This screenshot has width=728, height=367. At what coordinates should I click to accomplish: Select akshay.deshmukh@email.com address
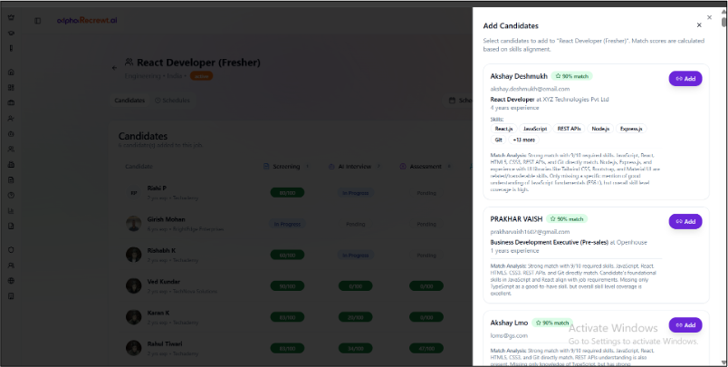pyautogui.click(x=530, y=89)
